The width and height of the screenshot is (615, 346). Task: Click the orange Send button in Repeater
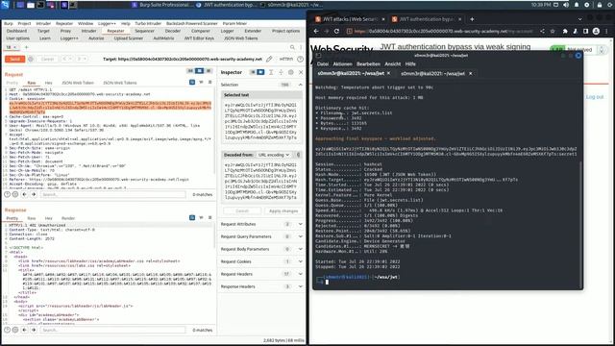15,59
